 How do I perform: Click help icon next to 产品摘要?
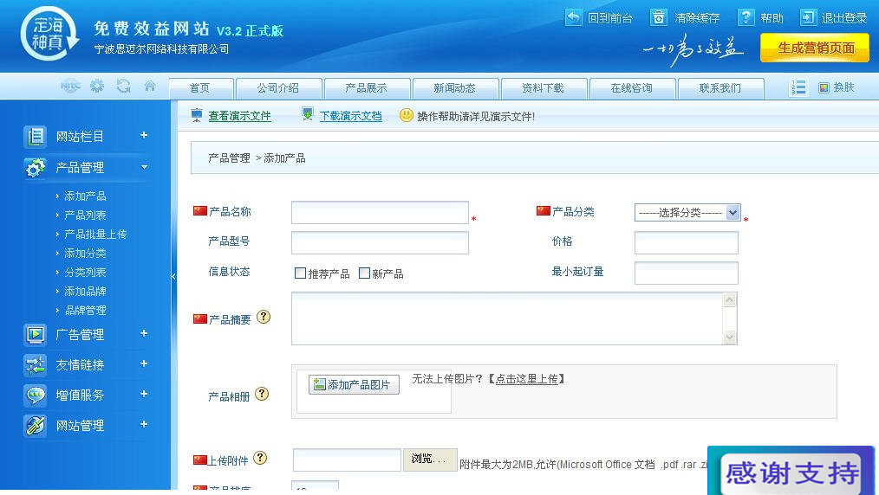click(264, 317)
